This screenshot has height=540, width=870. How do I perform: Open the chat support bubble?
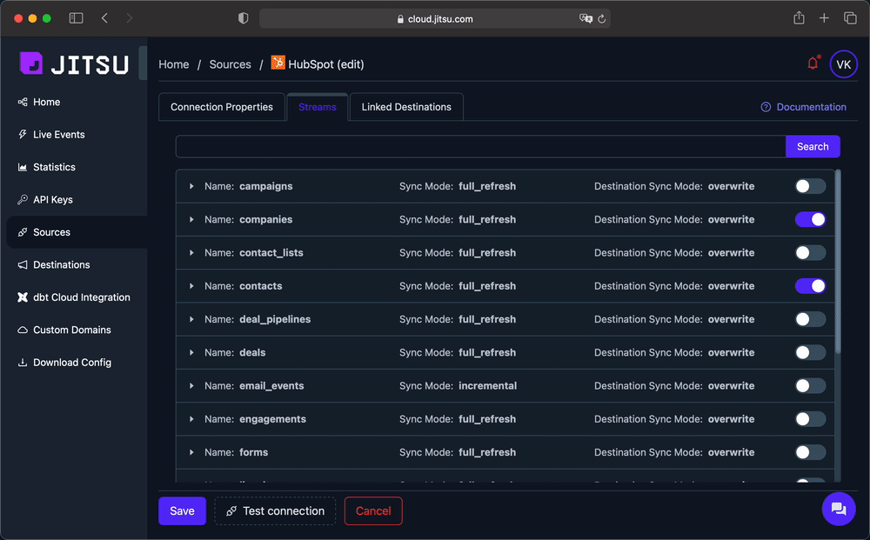point(839,509)
